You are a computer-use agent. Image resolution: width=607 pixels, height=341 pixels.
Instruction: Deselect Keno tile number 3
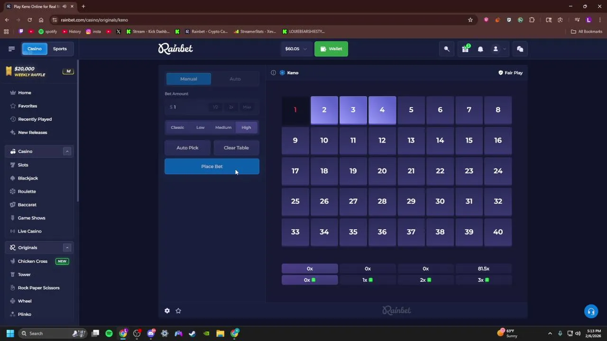coord(353,110)
